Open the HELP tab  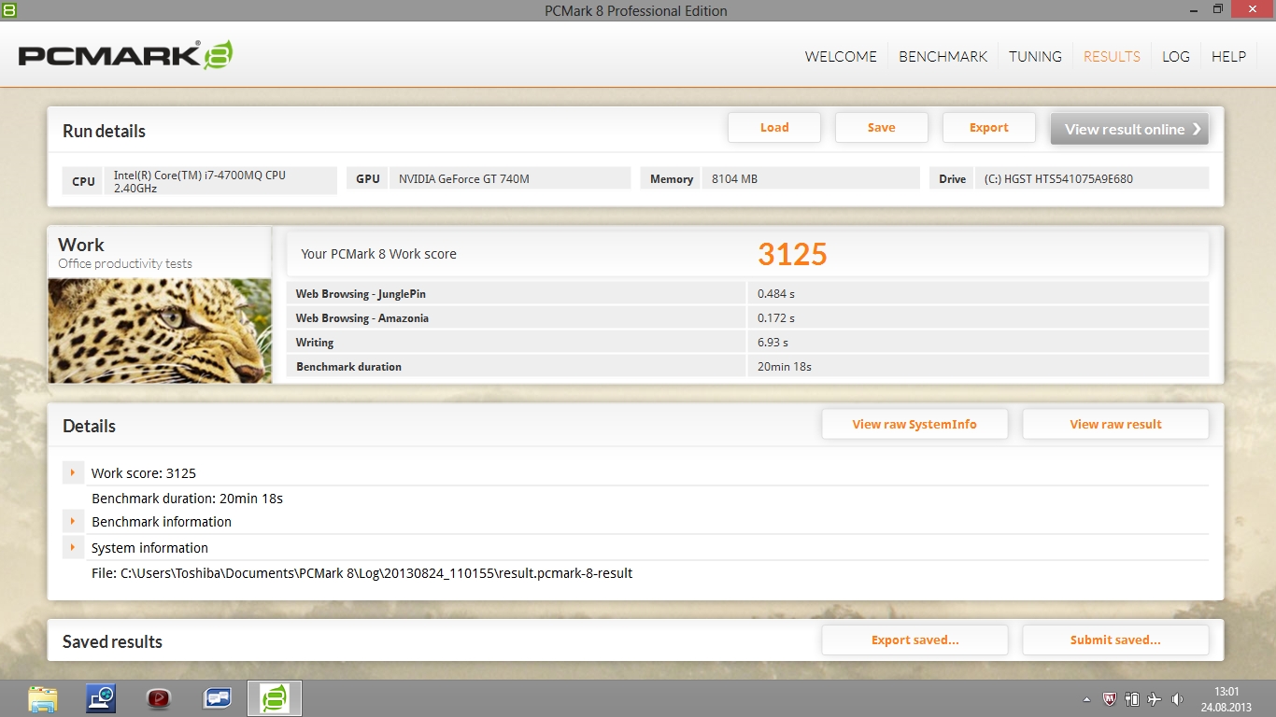pos(1228,56)
